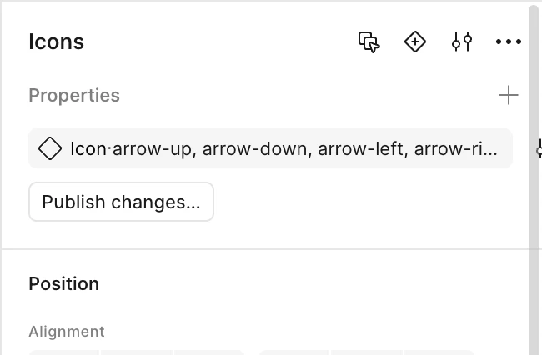542x355 pixels.
Task: Click the diamond plus add variant icon
Action: click(x=414, y=42)
